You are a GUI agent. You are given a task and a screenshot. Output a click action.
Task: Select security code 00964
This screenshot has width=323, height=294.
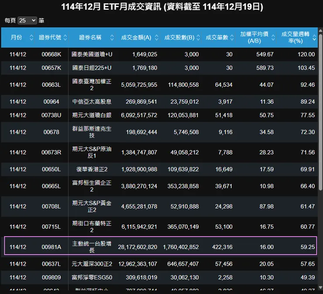[52, 102]
